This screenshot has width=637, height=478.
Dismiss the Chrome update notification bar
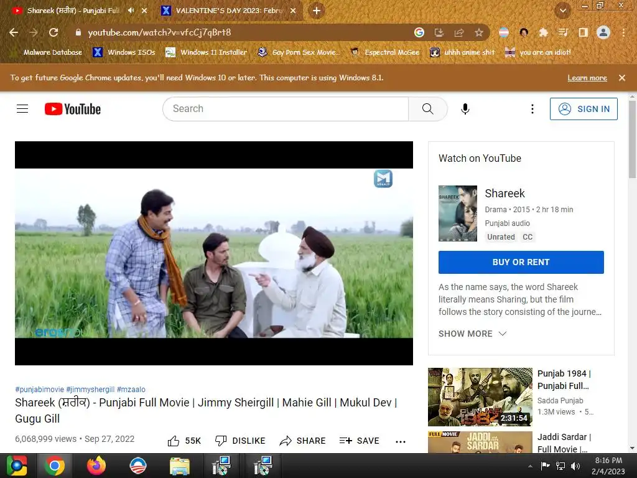click(x=622, y=78)
